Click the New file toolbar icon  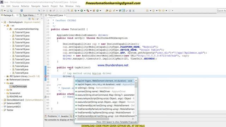(2, 11)
